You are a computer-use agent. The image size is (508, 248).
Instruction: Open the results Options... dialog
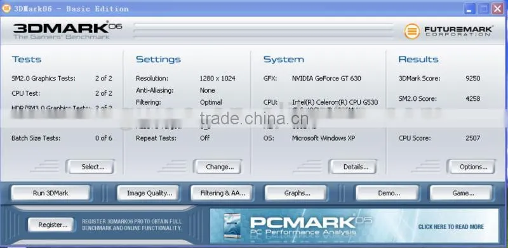(471, 167)
